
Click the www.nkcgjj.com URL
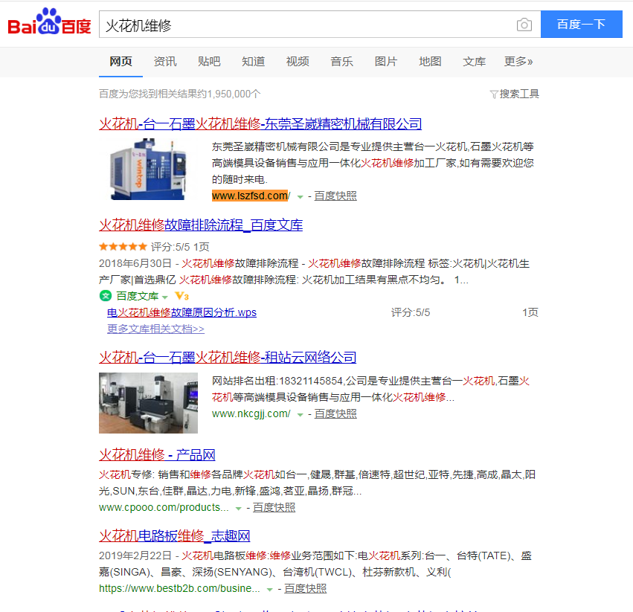[251, 413]
